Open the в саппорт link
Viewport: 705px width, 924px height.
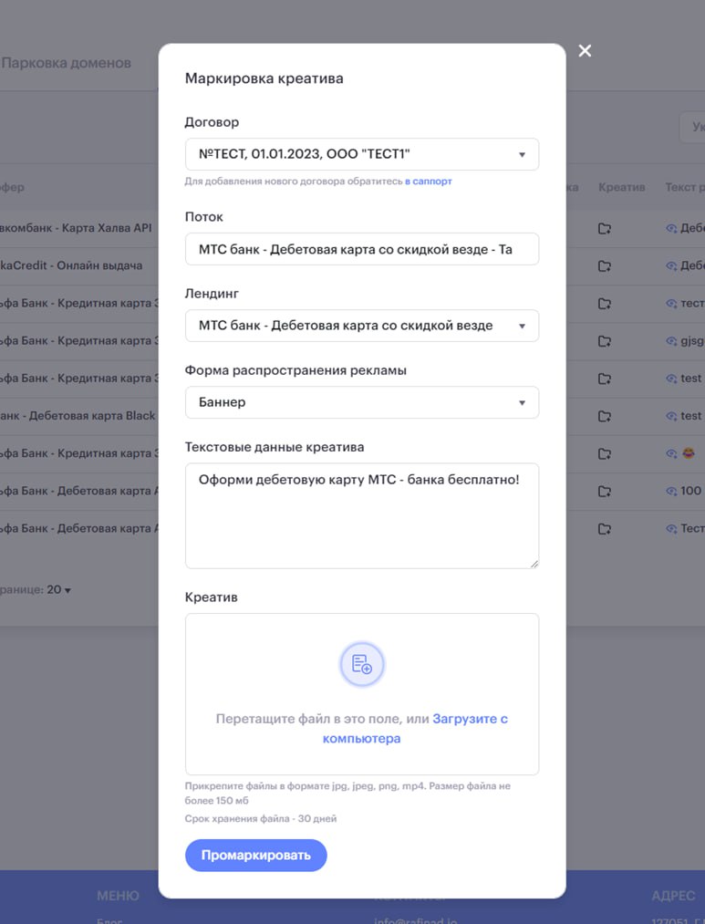(x=428, y=182)
